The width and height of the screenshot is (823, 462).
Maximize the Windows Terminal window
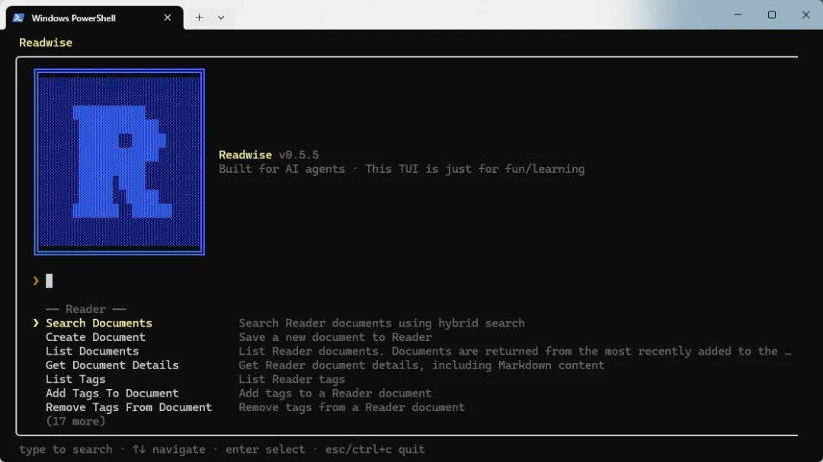tap(771, 15)
